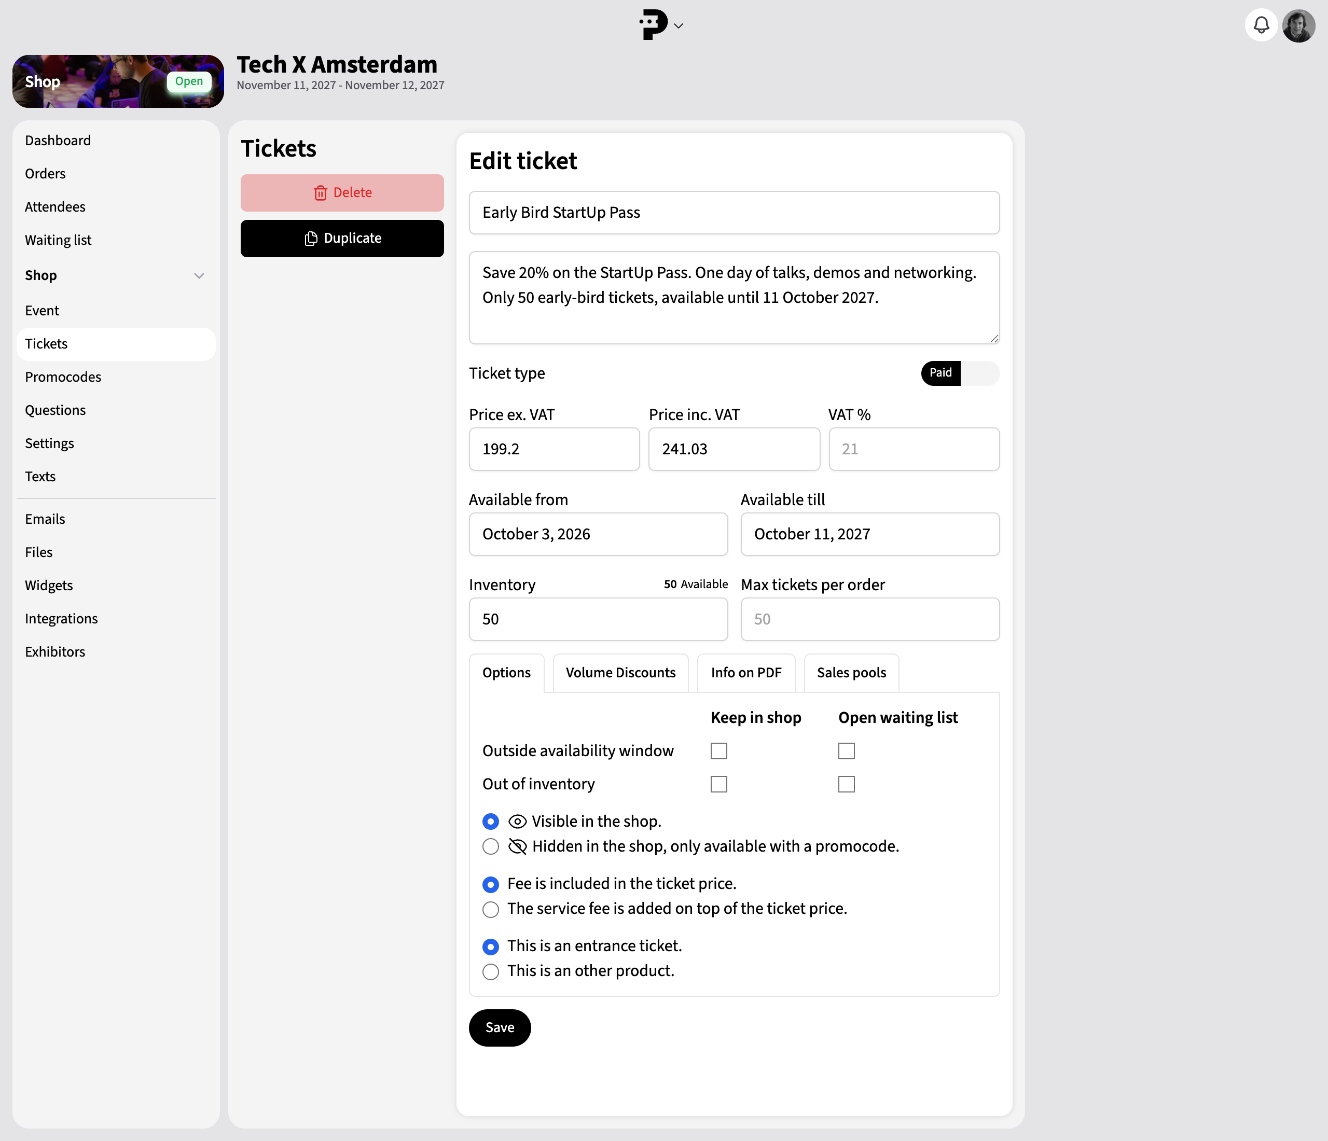Switch to the Info on PDF tab
1328x1141 pixels.
pos(746,673)
